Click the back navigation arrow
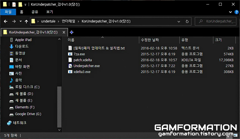 (6, 21)
